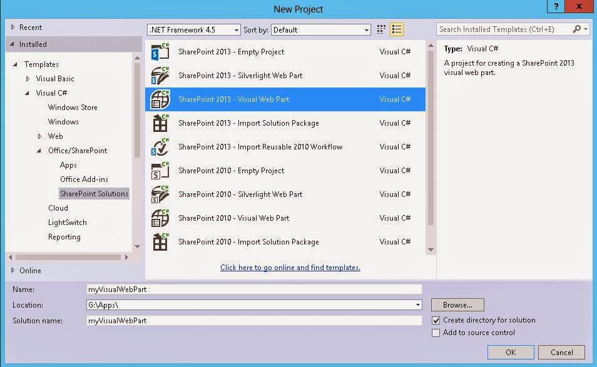The image size is (597, 367).
Task: Toggle Create directory for solution checkbox
Action: point(436,320)
